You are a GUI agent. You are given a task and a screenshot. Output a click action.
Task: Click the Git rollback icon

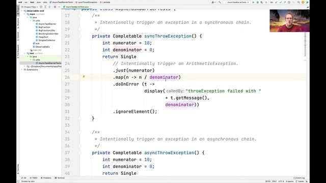point(293,2)
